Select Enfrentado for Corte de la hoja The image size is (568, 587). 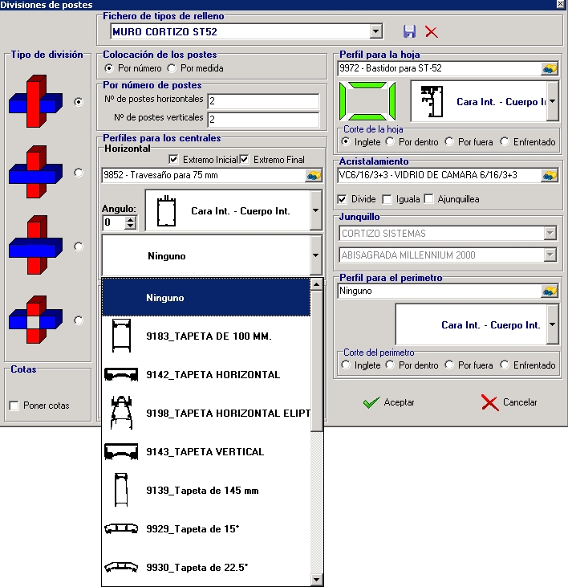click(505, 141)
